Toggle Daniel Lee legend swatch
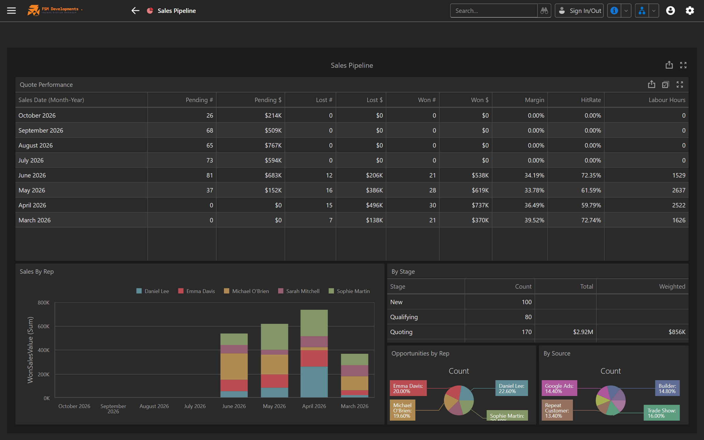704x440 pixels. click(139, 291)
